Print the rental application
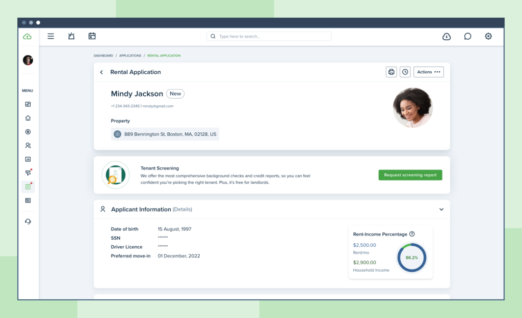The width and height of the screenshot is (522, 318). coord(391,72)
